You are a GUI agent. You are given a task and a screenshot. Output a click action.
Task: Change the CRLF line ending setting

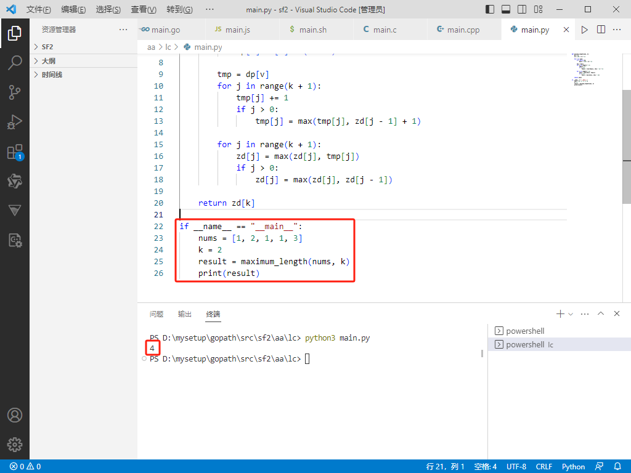[x=543, y=466]
